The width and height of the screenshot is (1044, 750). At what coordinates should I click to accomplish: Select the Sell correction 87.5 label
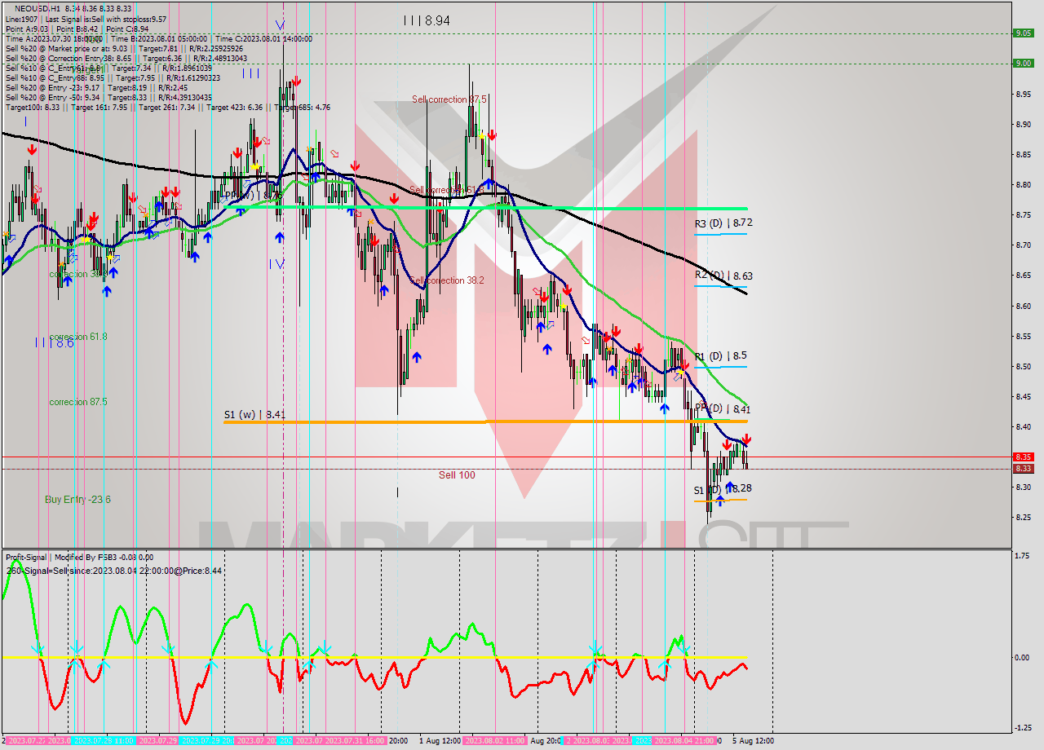point(449,99)
